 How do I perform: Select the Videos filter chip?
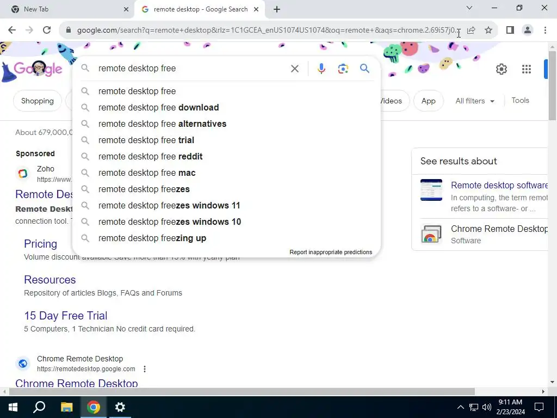(x=394, y=101)
